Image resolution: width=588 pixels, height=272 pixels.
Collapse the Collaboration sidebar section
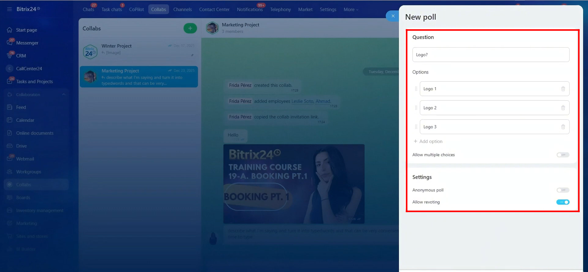[x=64, y=94]
